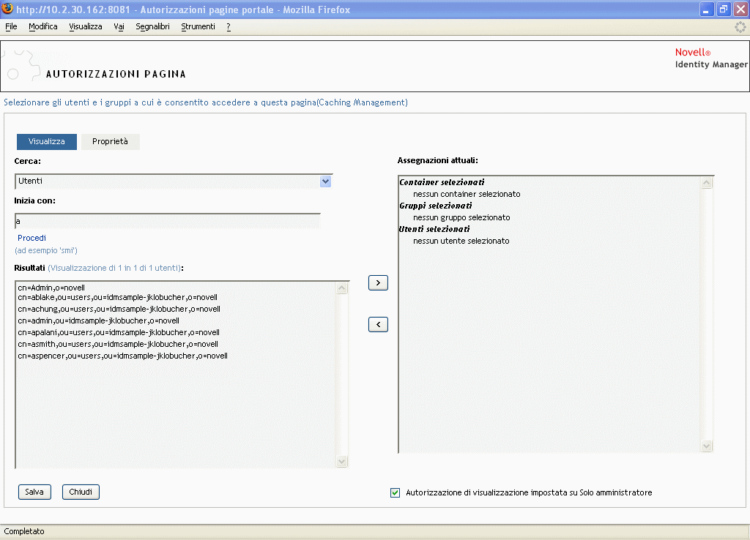Close the Firefox window

tap(740, 9)
